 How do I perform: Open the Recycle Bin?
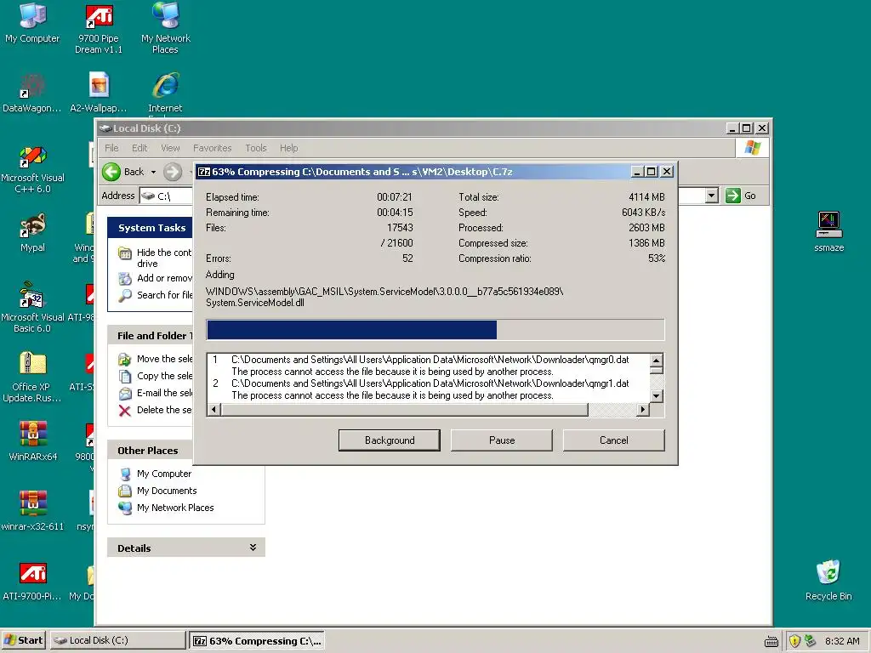(x=828, y=581)
